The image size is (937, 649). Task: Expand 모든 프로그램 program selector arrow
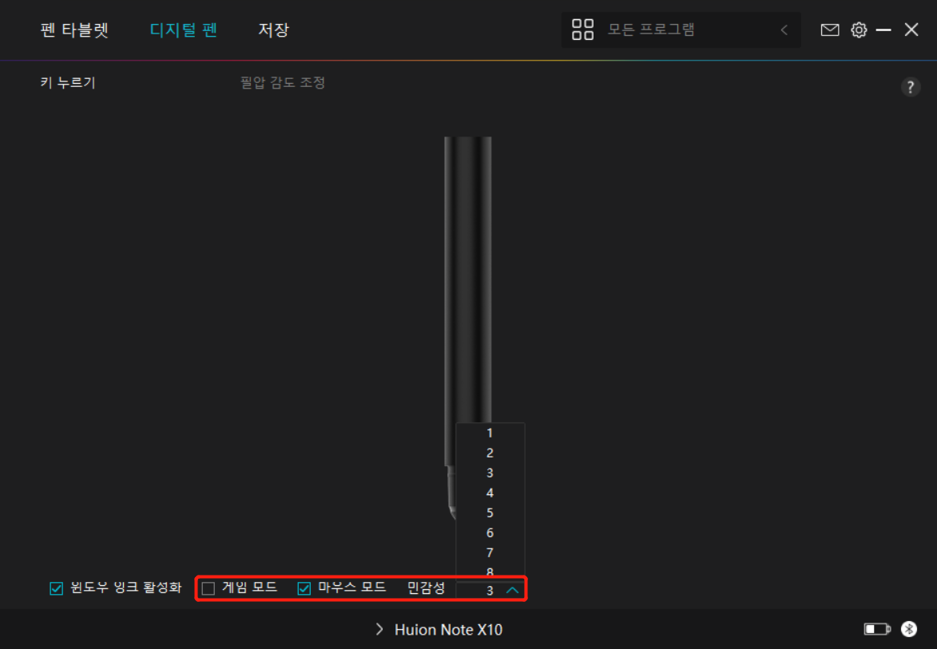784,30
